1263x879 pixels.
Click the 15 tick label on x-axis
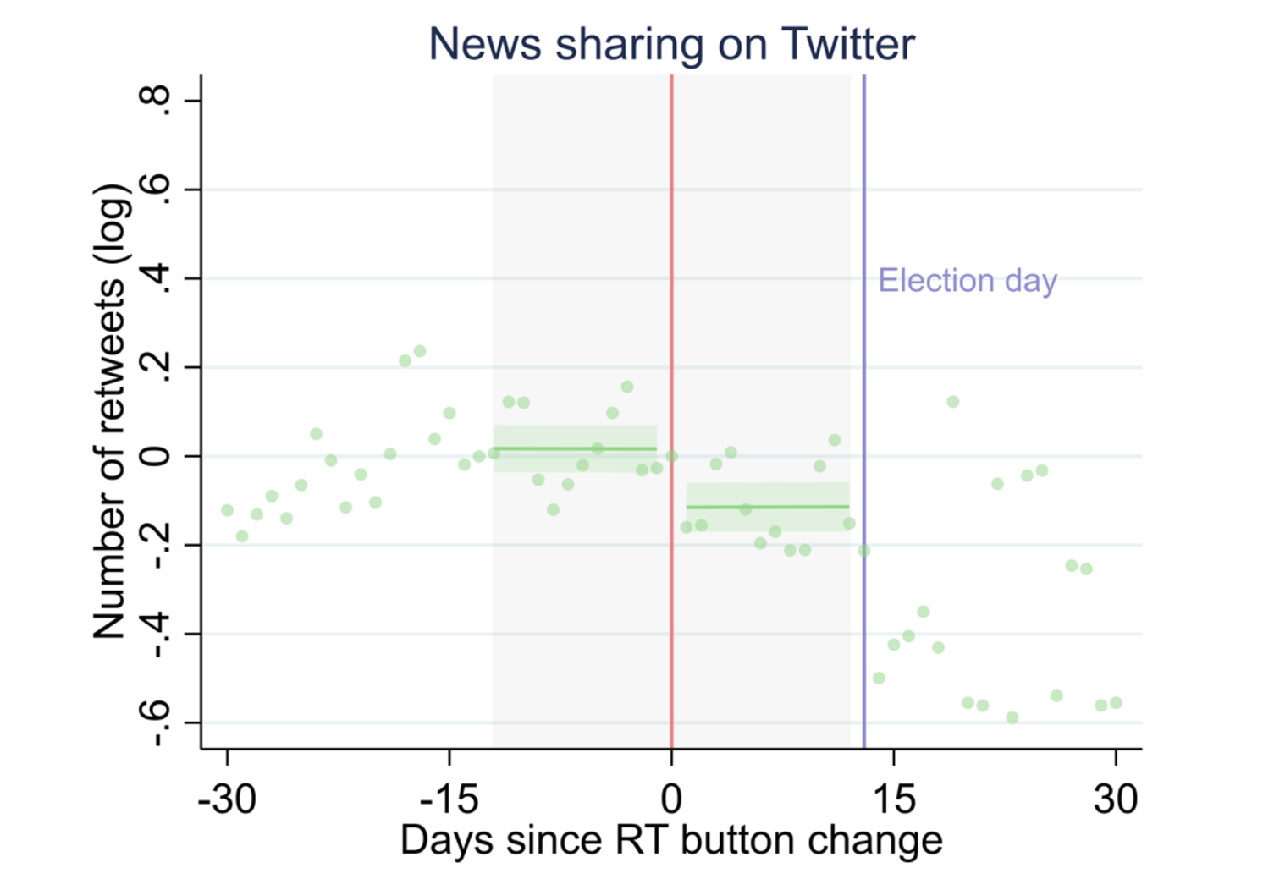click(x=894, y=798)
